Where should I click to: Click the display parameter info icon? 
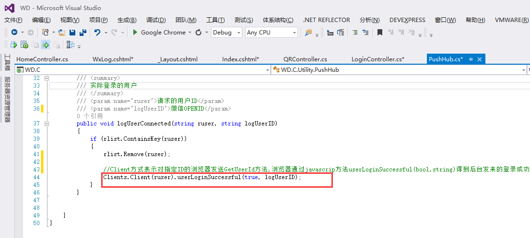click(341, 33)
